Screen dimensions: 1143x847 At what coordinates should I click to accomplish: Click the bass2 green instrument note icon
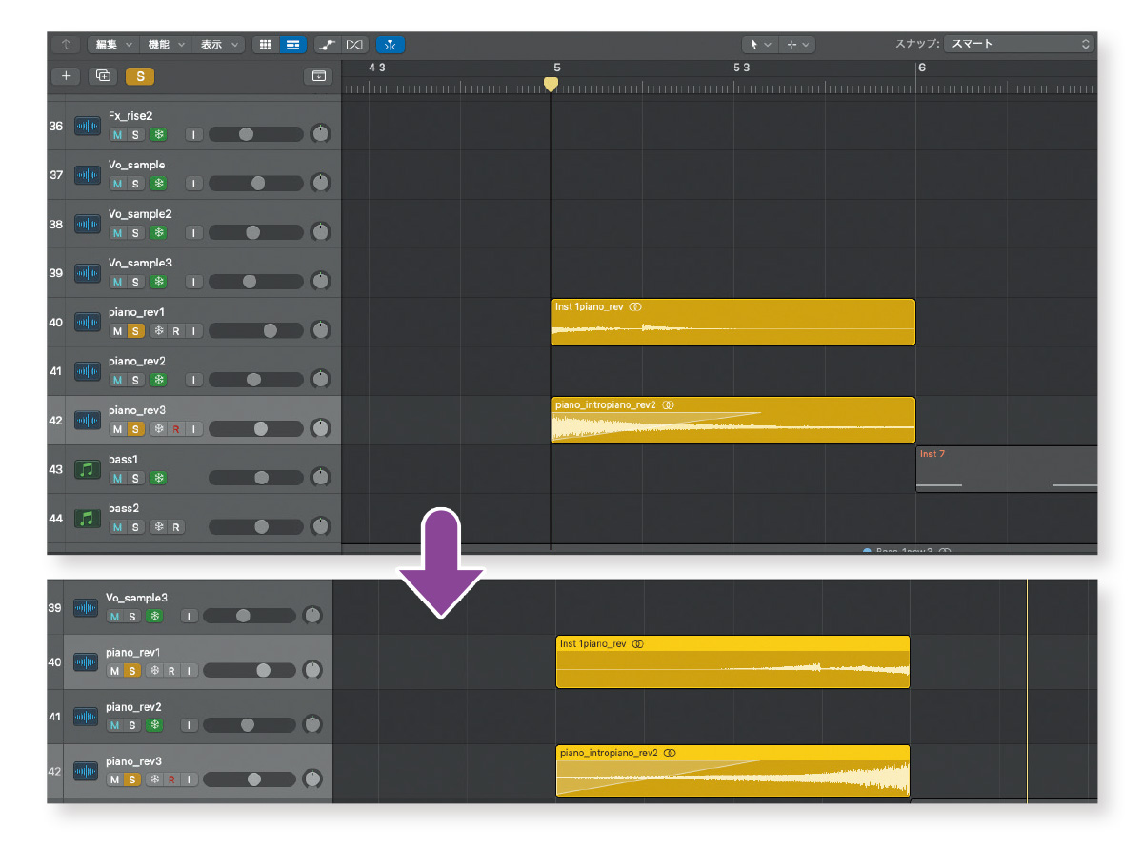coord(88,519)
